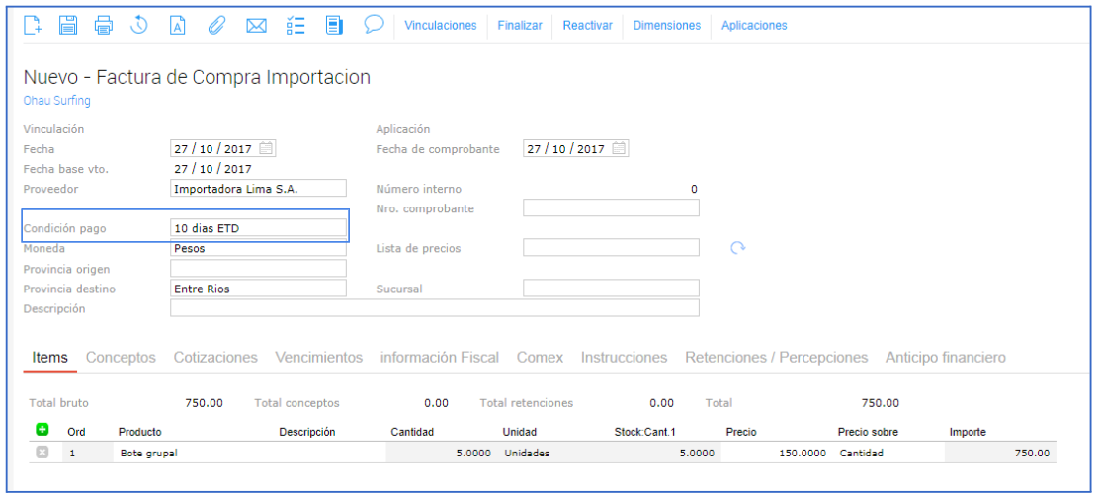Click the empty Provincia origen field

point(259,269)
